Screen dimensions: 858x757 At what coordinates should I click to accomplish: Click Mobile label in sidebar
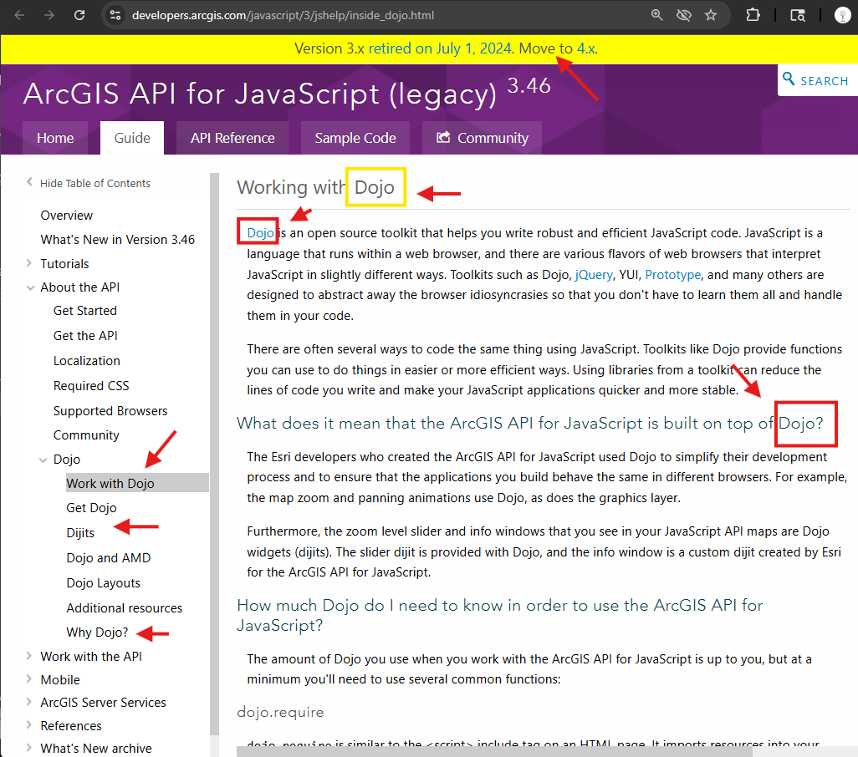60,679
